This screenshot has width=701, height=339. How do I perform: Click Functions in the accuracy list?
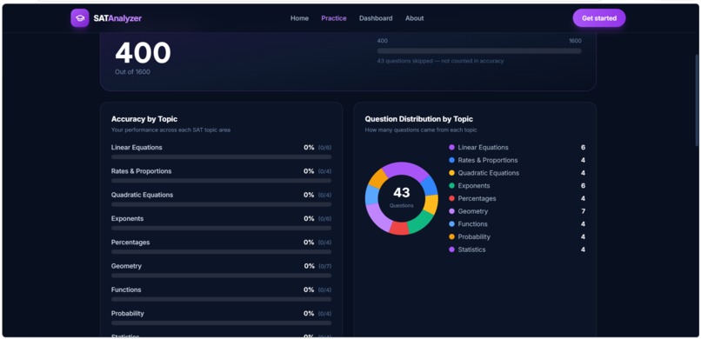tap(126, 289)
